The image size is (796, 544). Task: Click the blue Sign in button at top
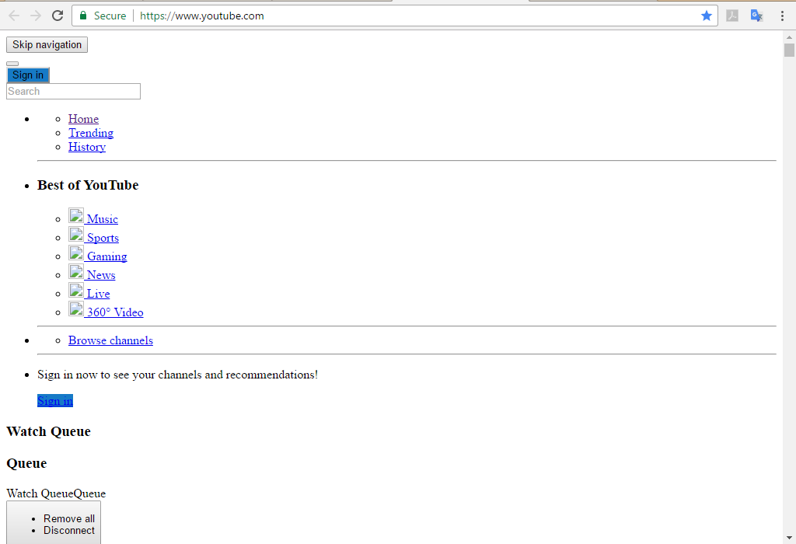(x=28, y=75)
